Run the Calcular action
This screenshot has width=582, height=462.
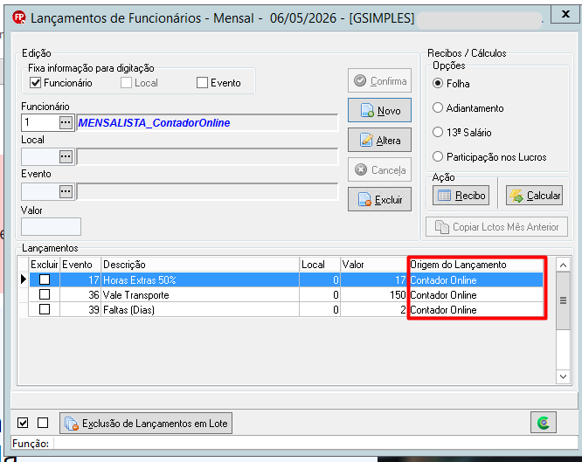click(x=534, y=195)
